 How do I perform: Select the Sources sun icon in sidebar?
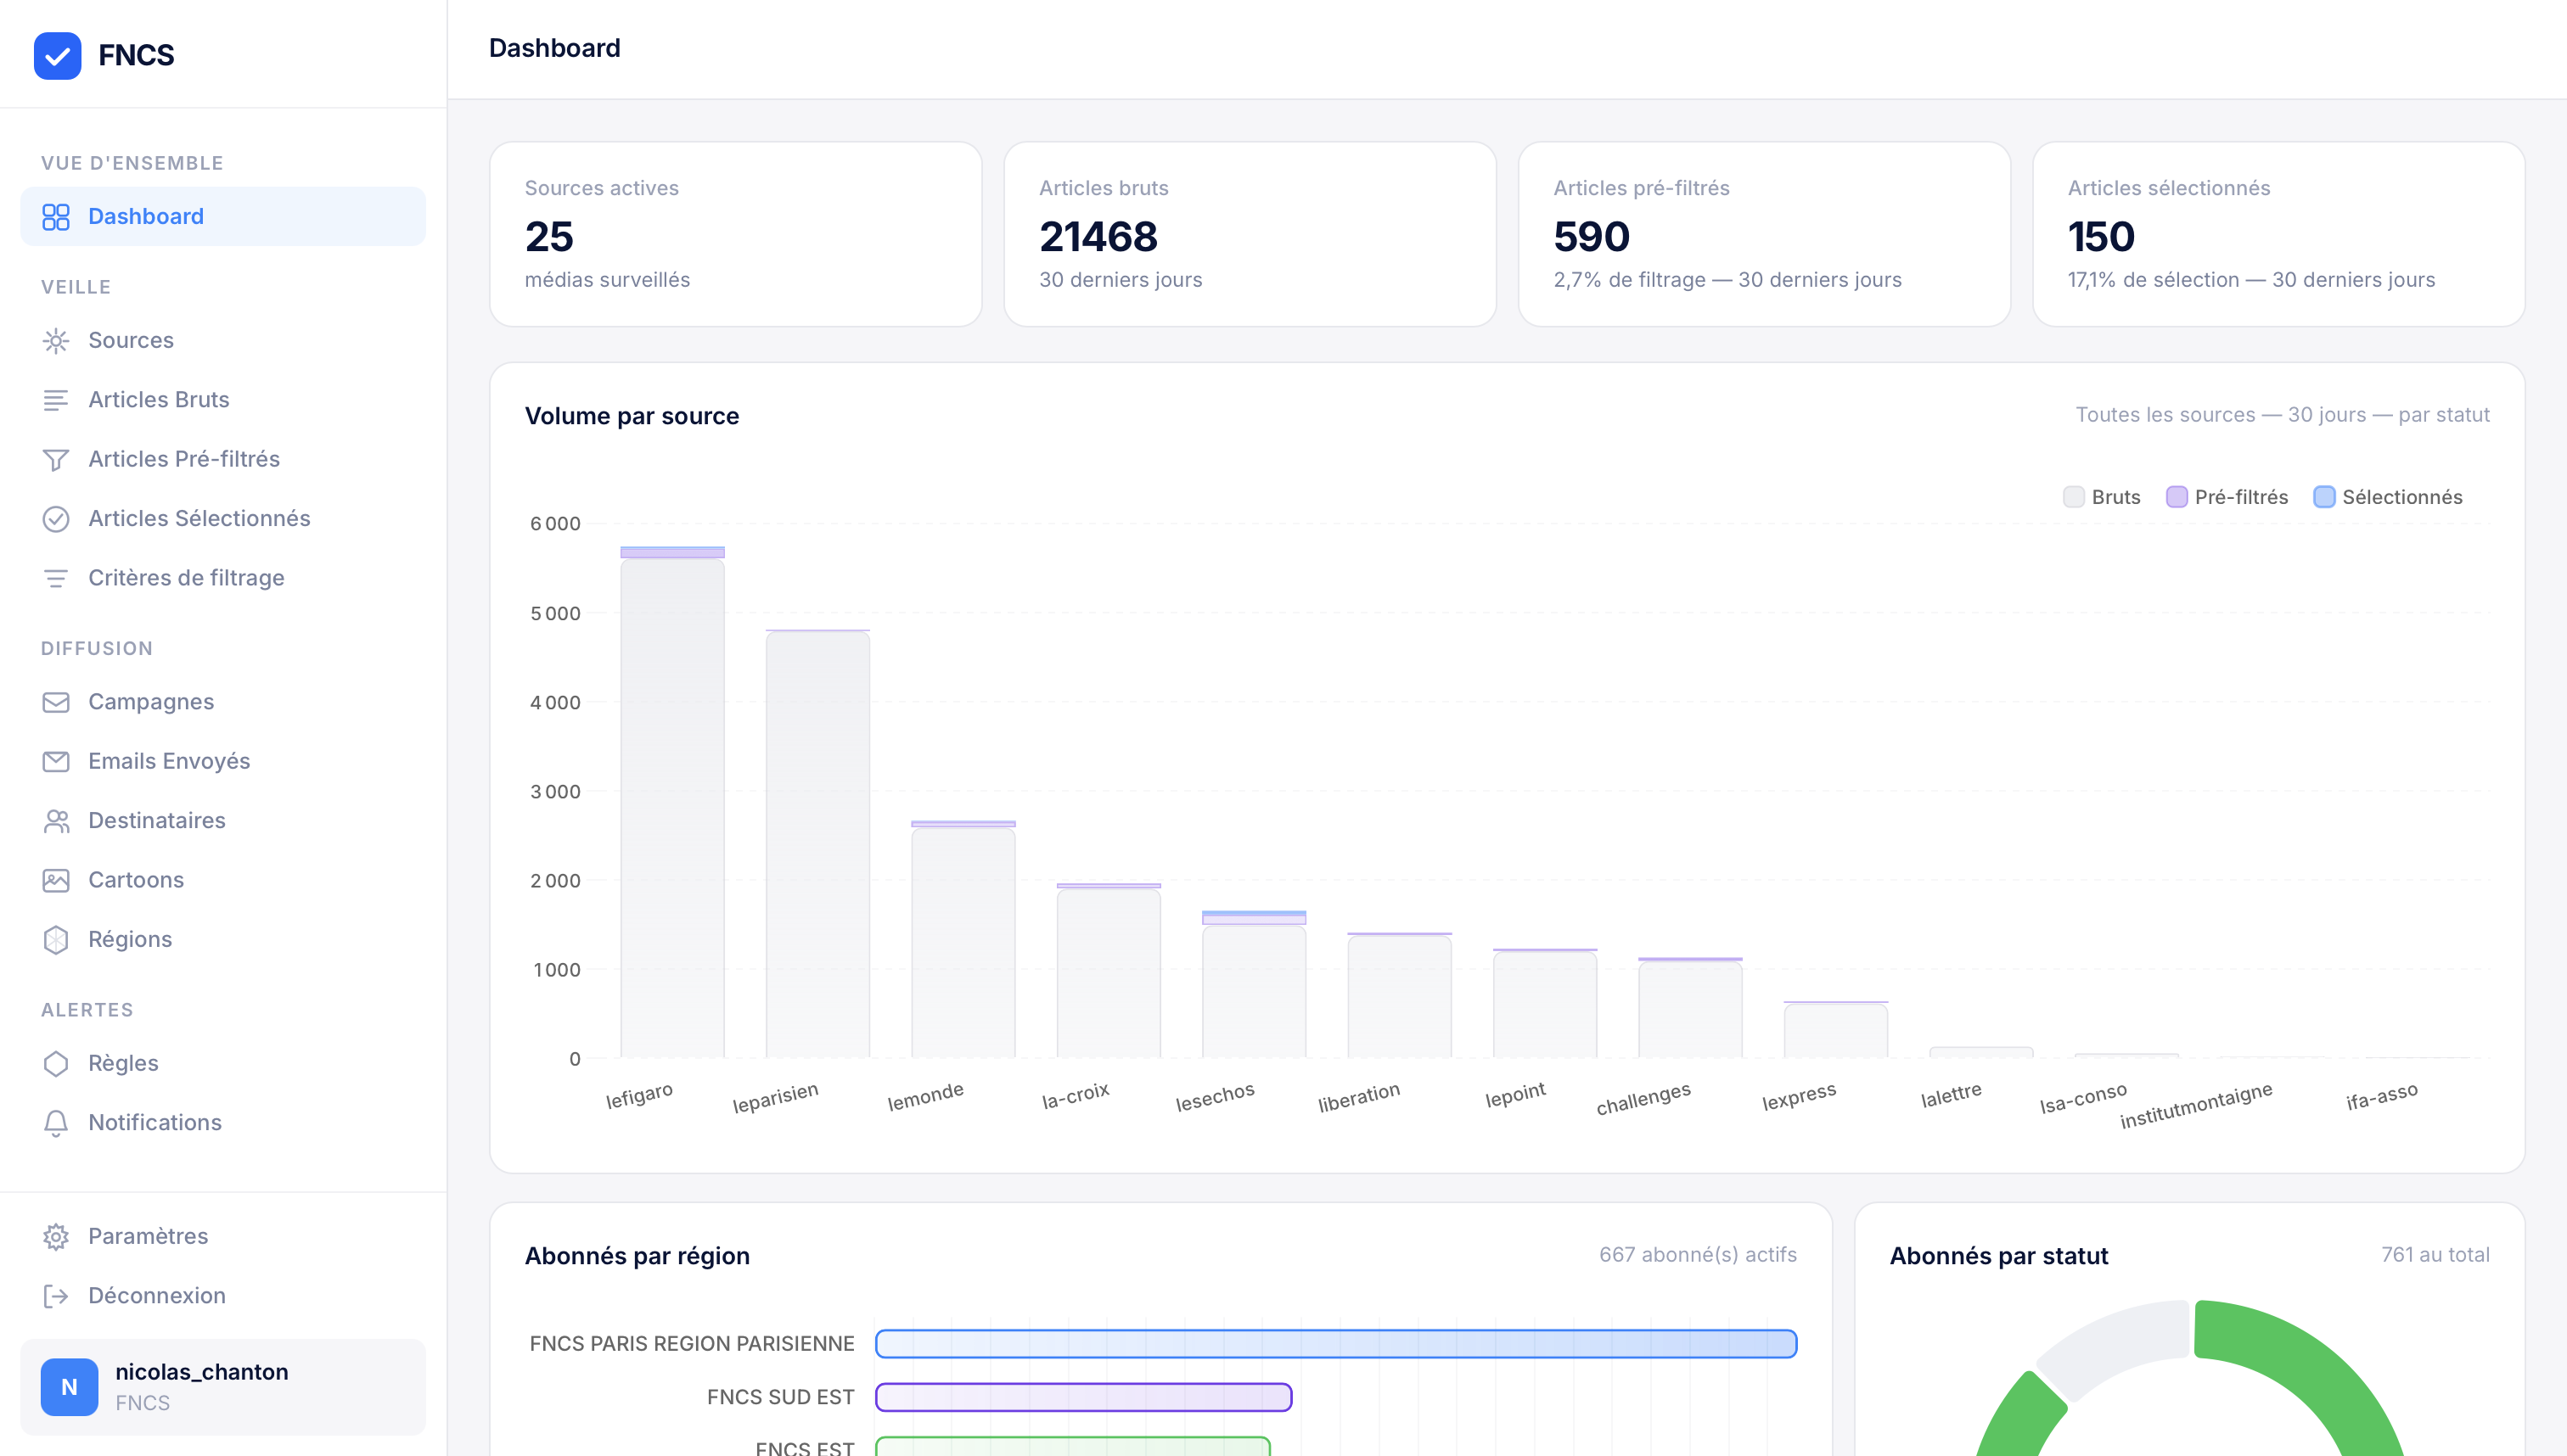pos(56,340)
